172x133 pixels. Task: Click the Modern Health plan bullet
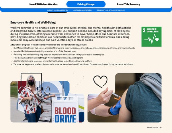(74, 48)
